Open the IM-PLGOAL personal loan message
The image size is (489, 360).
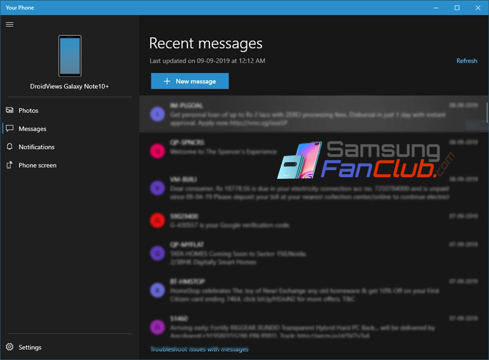point(313,114)
